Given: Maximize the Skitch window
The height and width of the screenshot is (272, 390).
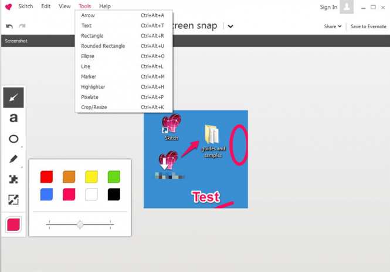Looking at the screenshot, I should (374, 7).
